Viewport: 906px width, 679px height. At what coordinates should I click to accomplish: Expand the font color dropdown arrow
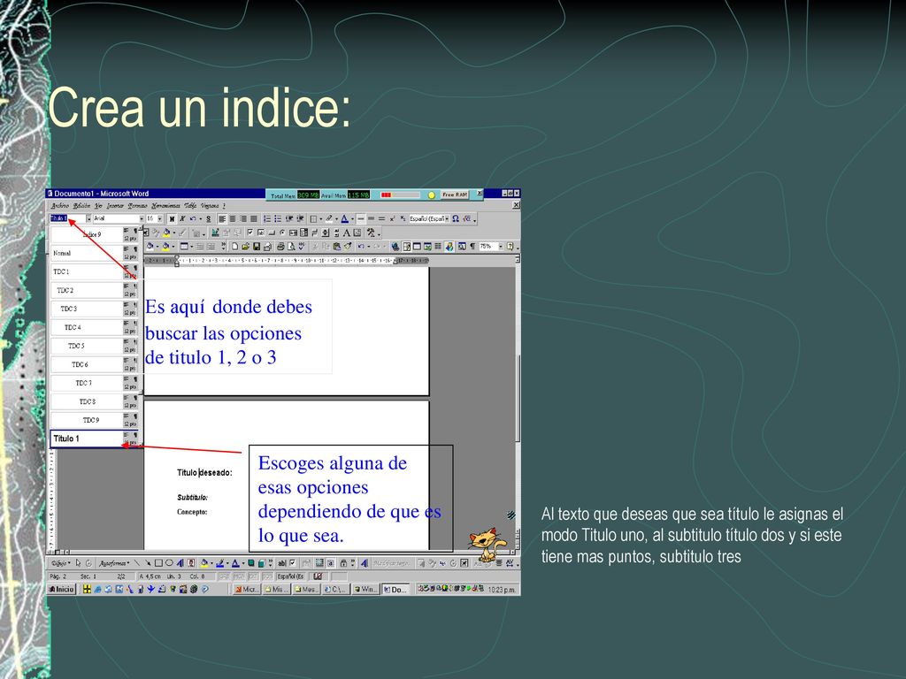352,219
